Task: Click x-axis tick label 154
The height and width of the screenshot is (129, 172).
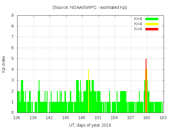Action: (x=114, y=118)
